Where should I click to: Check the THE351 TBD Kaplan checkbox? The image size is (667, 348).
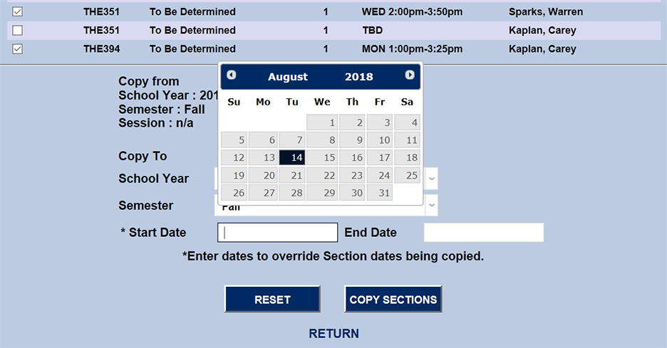click(18, 31)
